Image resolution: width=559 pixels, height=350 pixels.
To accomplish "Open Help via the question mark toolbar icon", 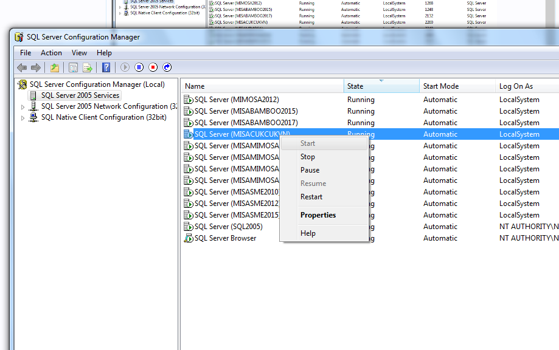I will [106, 67].
